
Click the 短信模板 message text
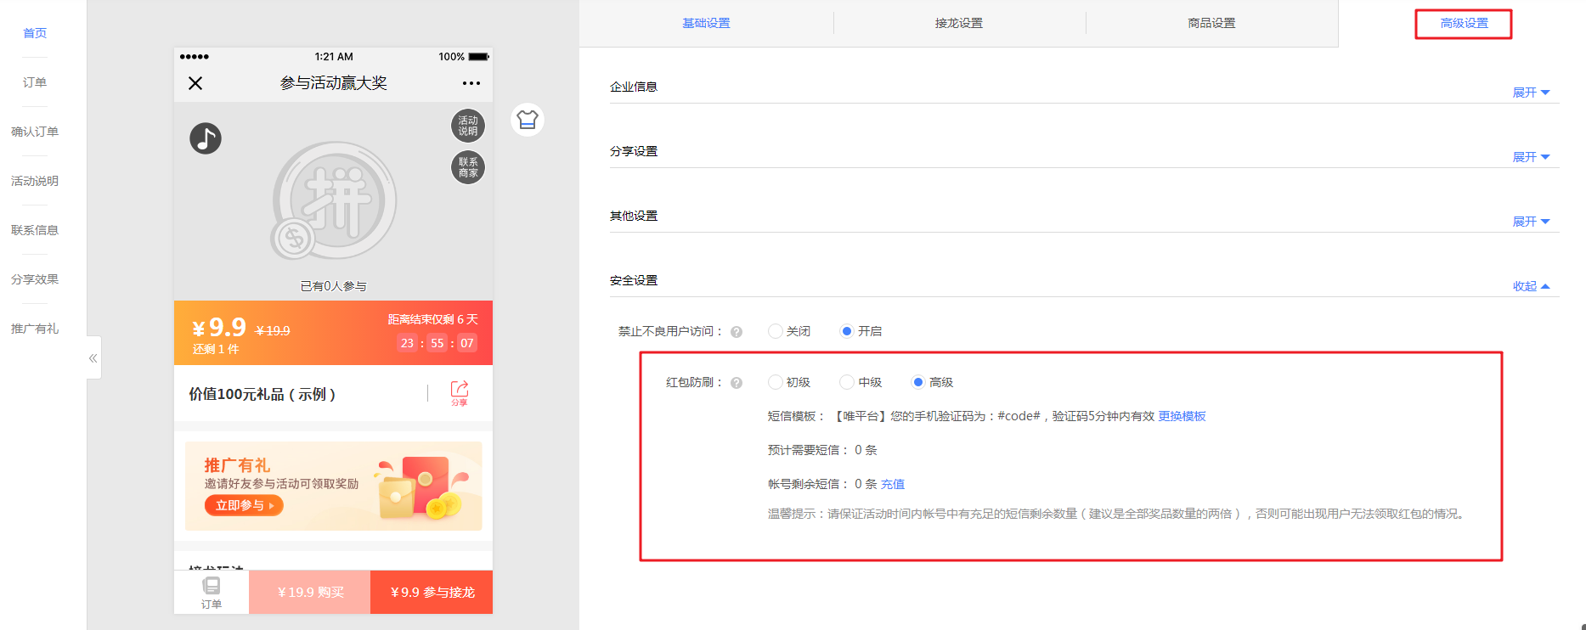point(995,416)
